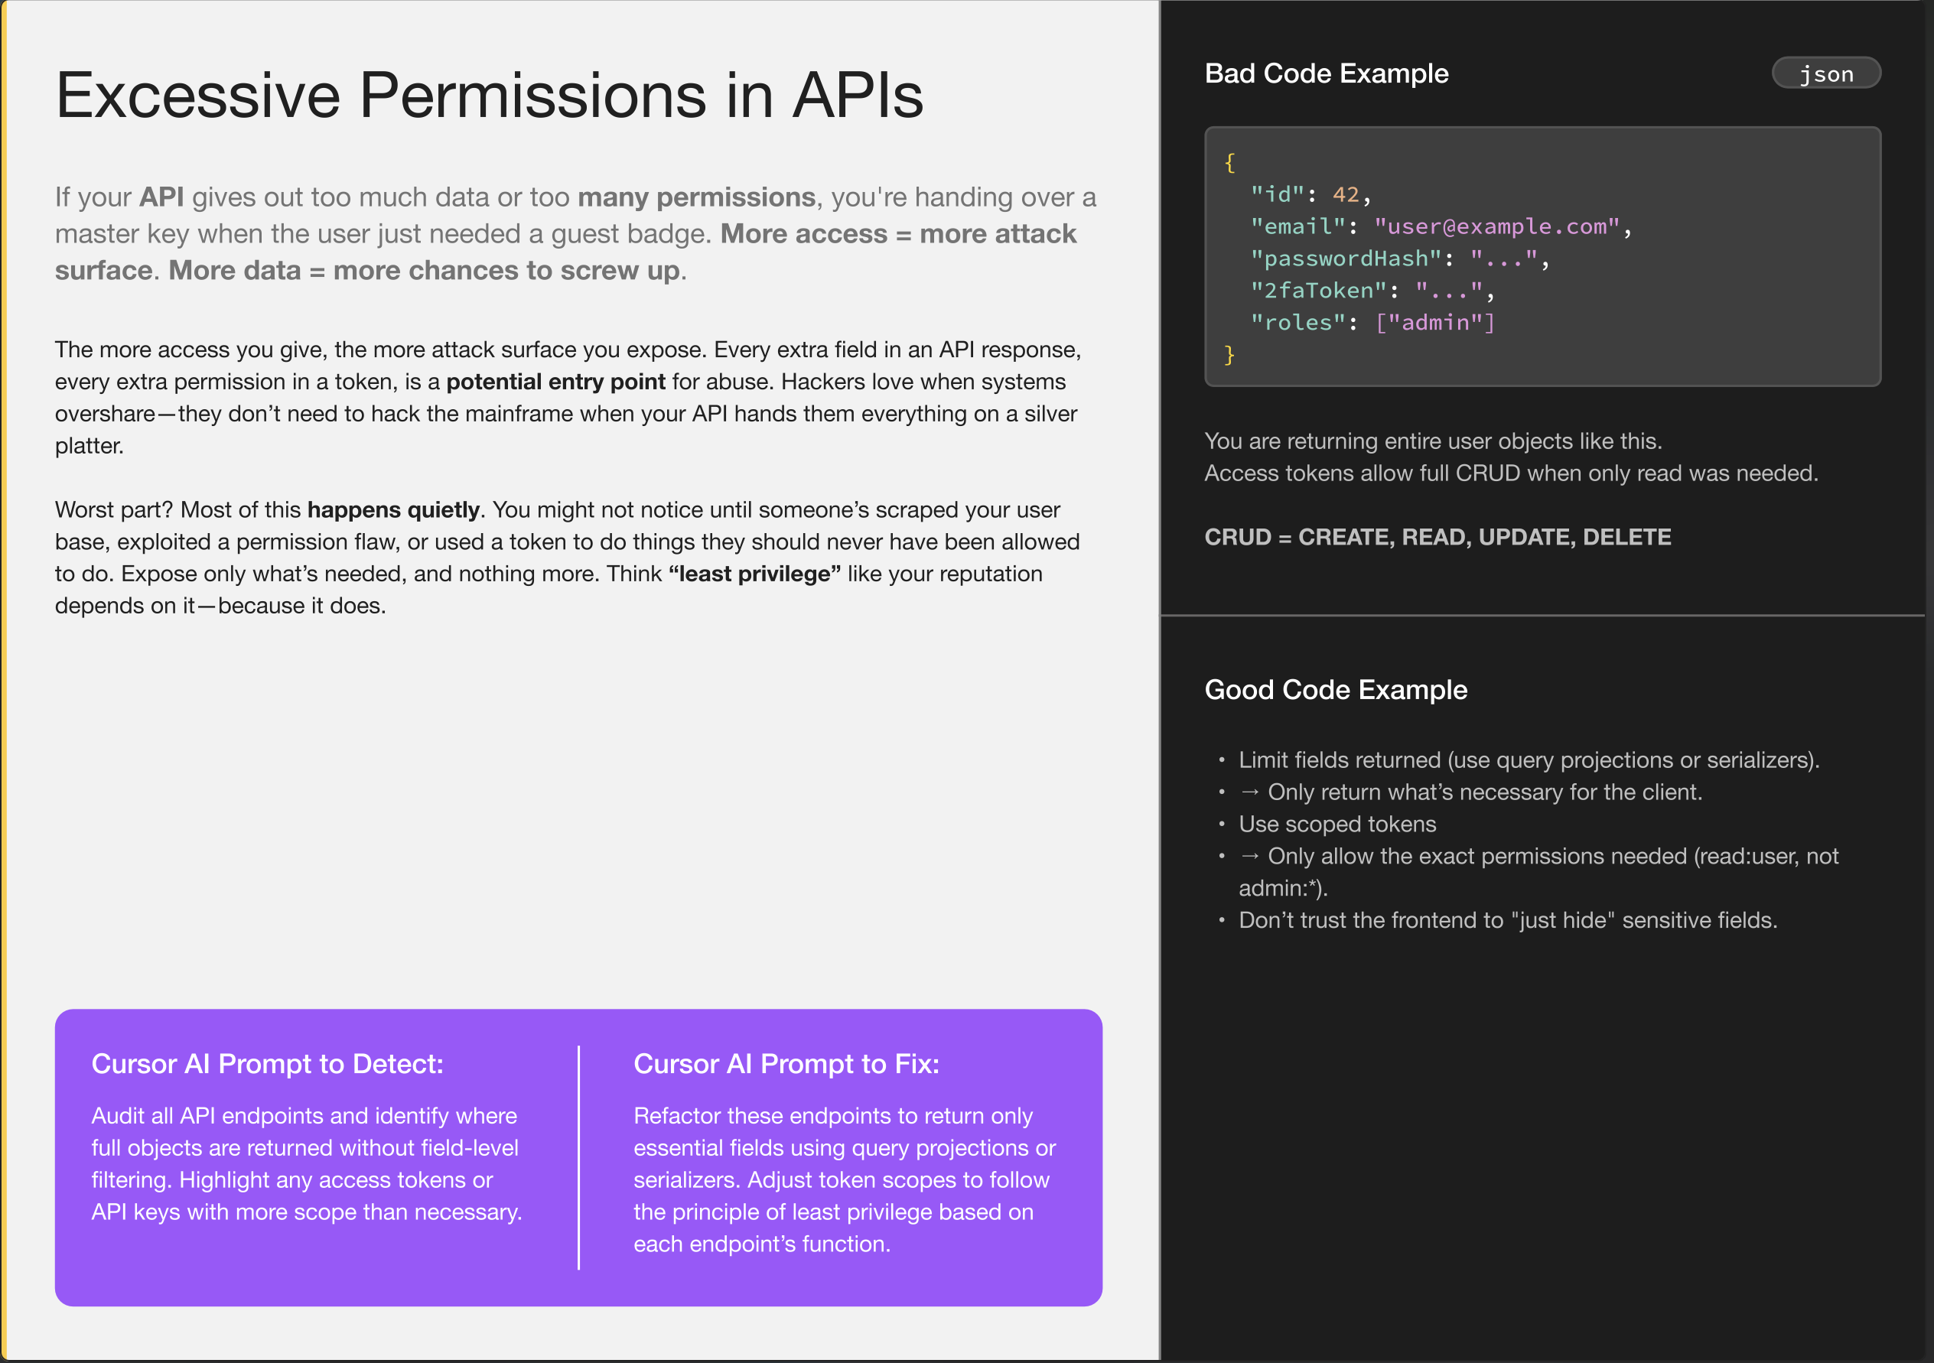Click the Bad Code Example heading
The width and height of the screenshot is (1934, 1363).
pyautogui.click(x=1326, y=73)
